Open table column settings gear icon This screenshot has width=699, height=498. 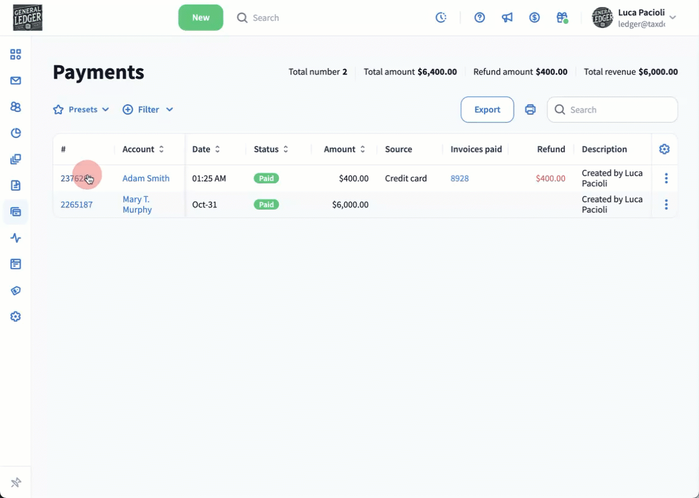click(664, 150)
